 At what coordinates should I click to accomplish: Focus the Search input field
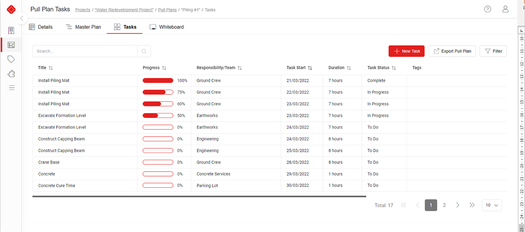85,51
